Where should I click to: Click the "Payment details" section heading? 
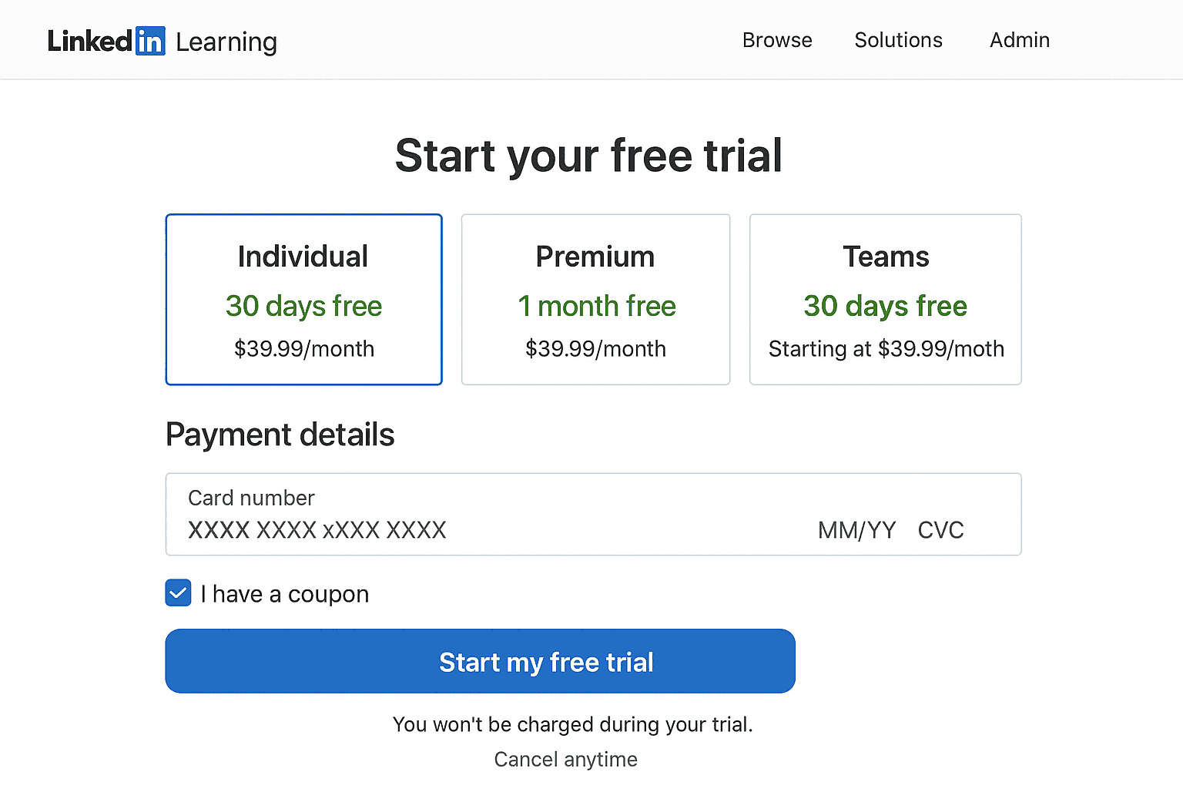280,435
